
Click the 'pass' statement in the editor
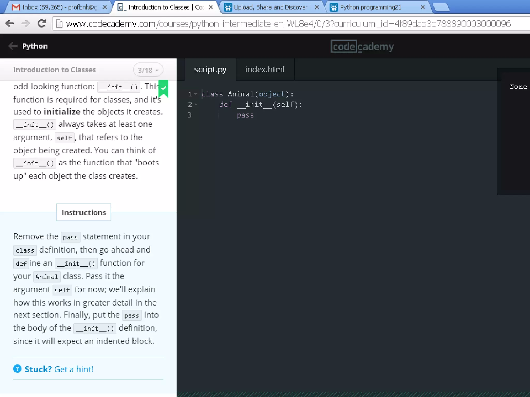[245, 115]
